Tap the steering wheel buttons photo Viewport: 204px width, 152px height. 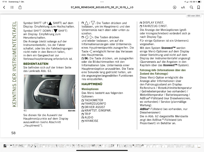point(49,92)
